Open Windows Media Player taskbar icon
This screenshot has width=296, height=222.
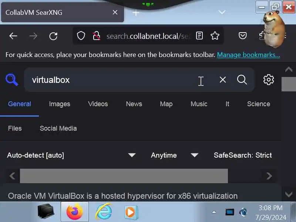point(131,212)
